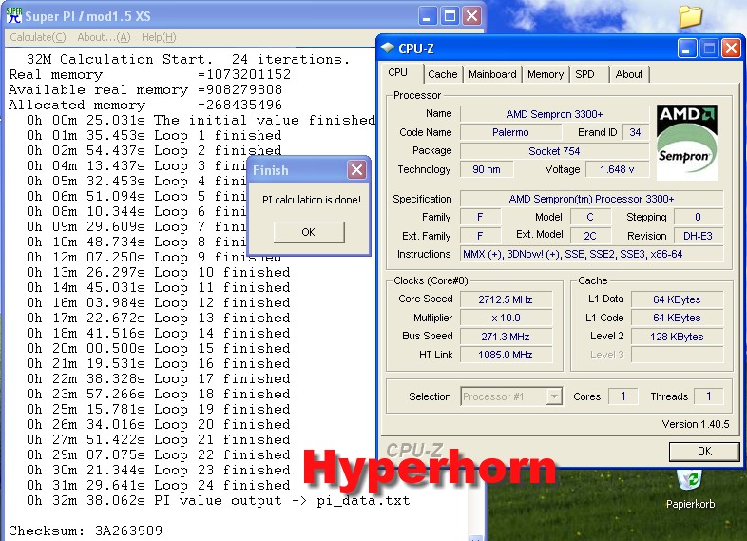Click the OK button in CPU-Z
The height and width of the screenshot is (541, 747).
(x=704, y=452)
